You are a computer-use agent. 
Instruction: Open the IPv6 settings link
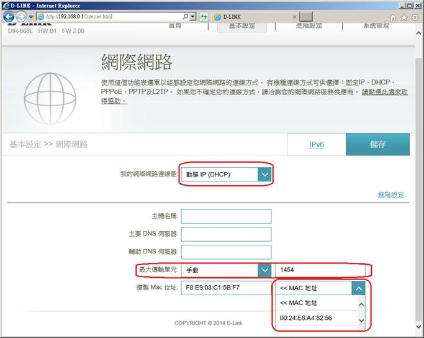point(316,144)
